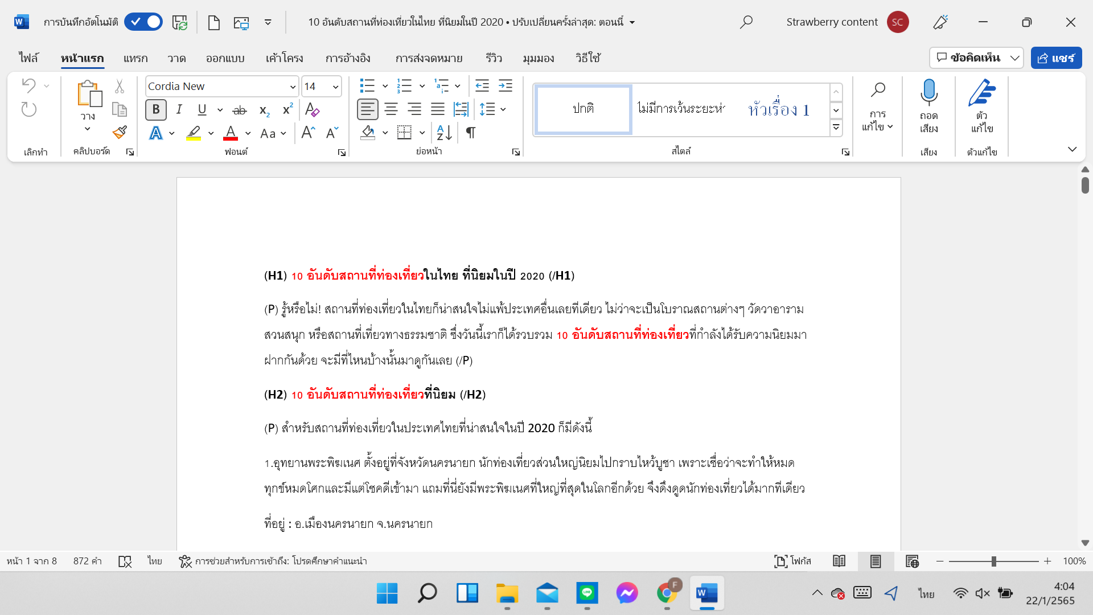Expand the styles gallery more arrow
This screenshot has width=1093, height=615.
click(836, 128)
